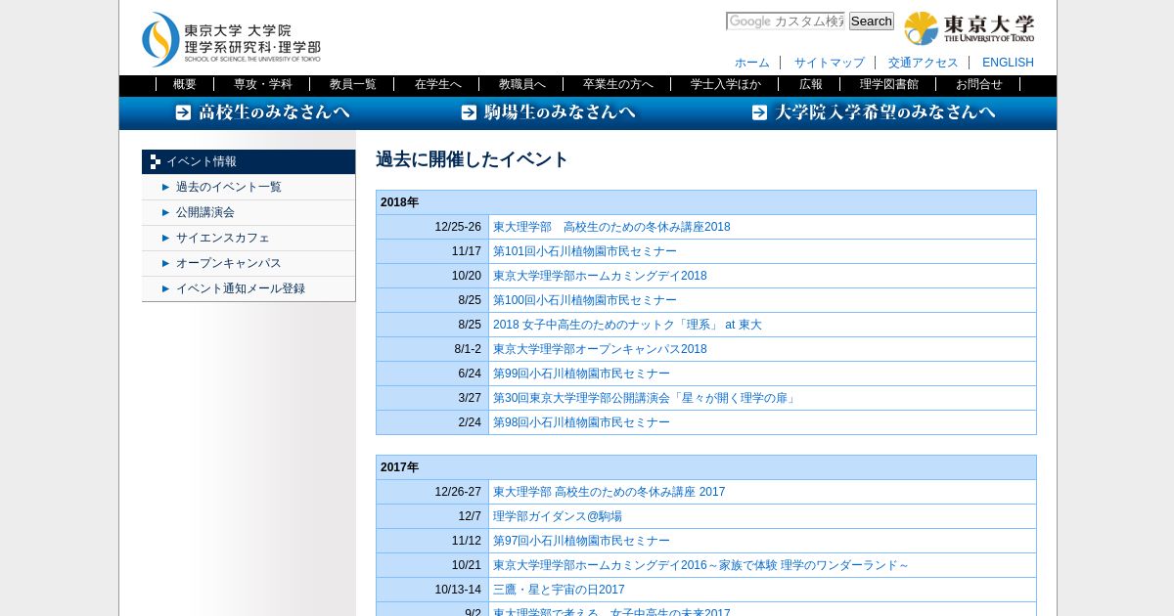Open 第98回小石川植物園市民セミナー link
The image size is (1174, 616).
pyautogui.click(x=581, y=422)
